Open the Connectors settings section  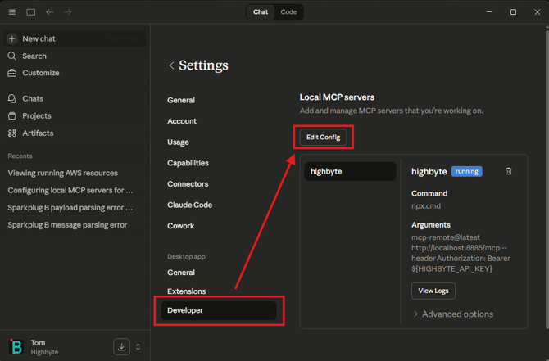point(188,184)
